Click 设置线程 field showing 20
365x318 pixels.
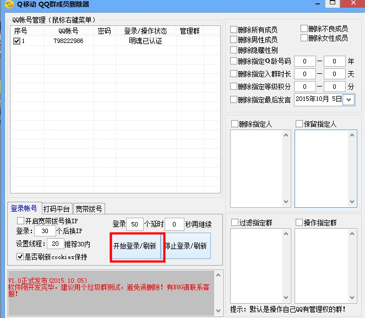56,244
